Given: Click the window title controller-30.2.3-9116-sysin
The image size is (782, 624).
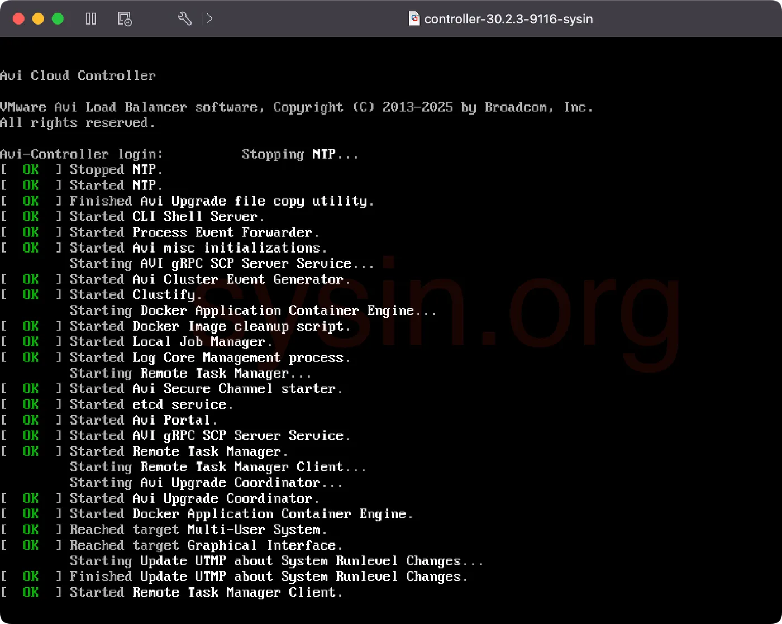Looking at the screenshot, I should [x=508, y=19].
